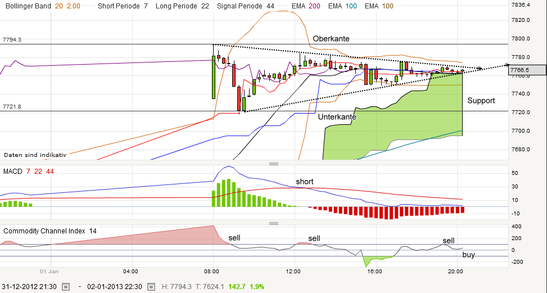Click the 400 label on the CCI axis
547x293 pixels.
(517, 227)
